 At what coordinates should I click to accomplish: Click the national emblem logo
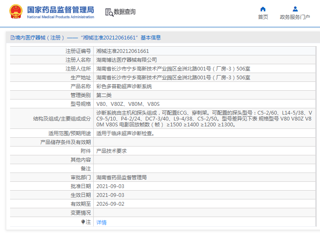coord(16,11)
